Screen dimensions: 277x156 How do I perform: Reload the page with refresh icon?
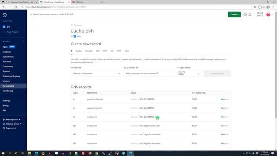[x=16, y=7]
